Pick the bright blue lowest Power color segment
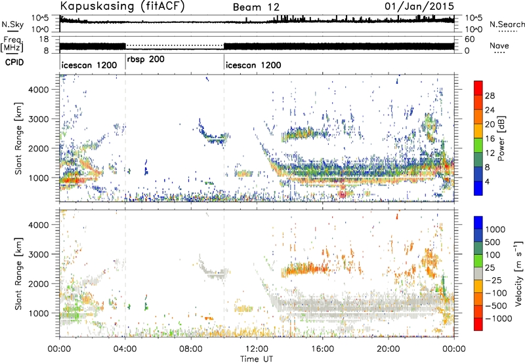This screenshot has width=525, height=363. [478, 188]
